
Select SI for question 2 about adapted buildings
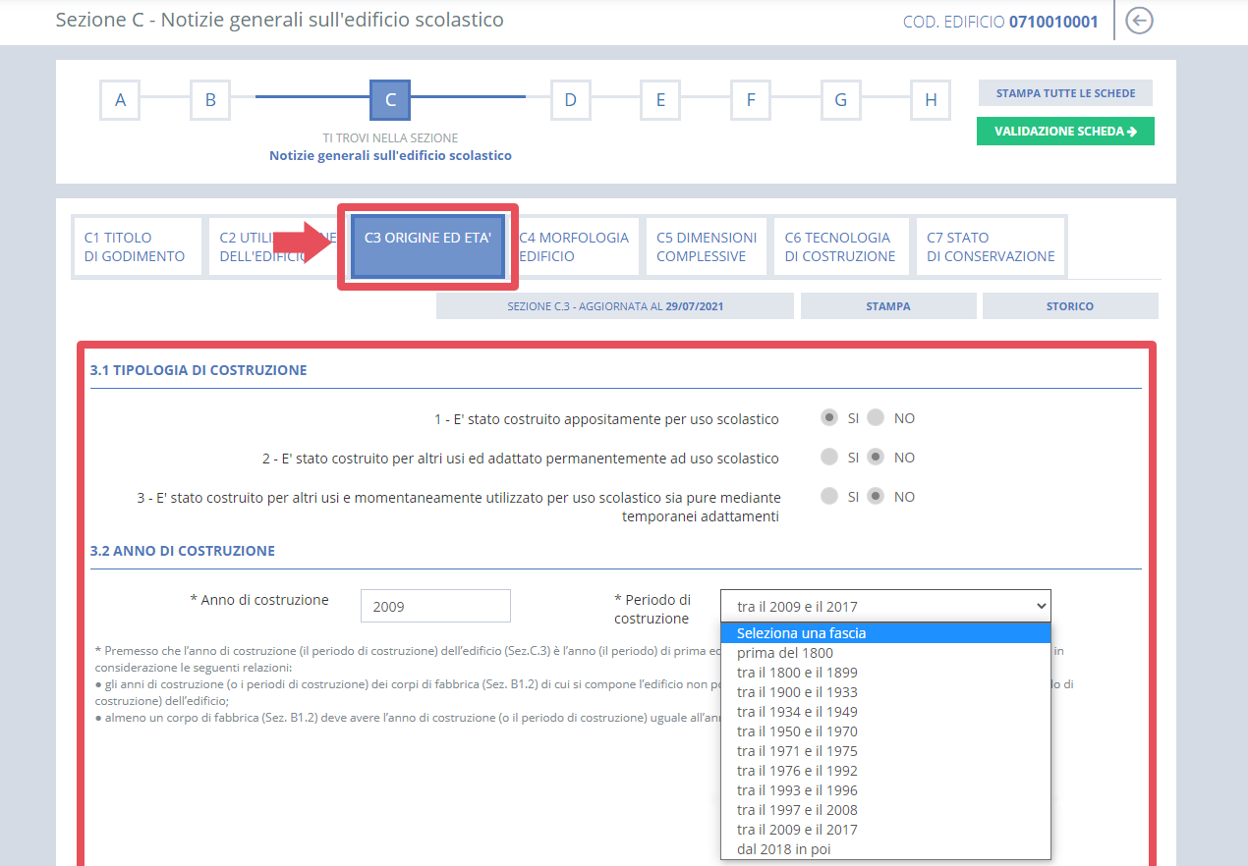[828, 457]
